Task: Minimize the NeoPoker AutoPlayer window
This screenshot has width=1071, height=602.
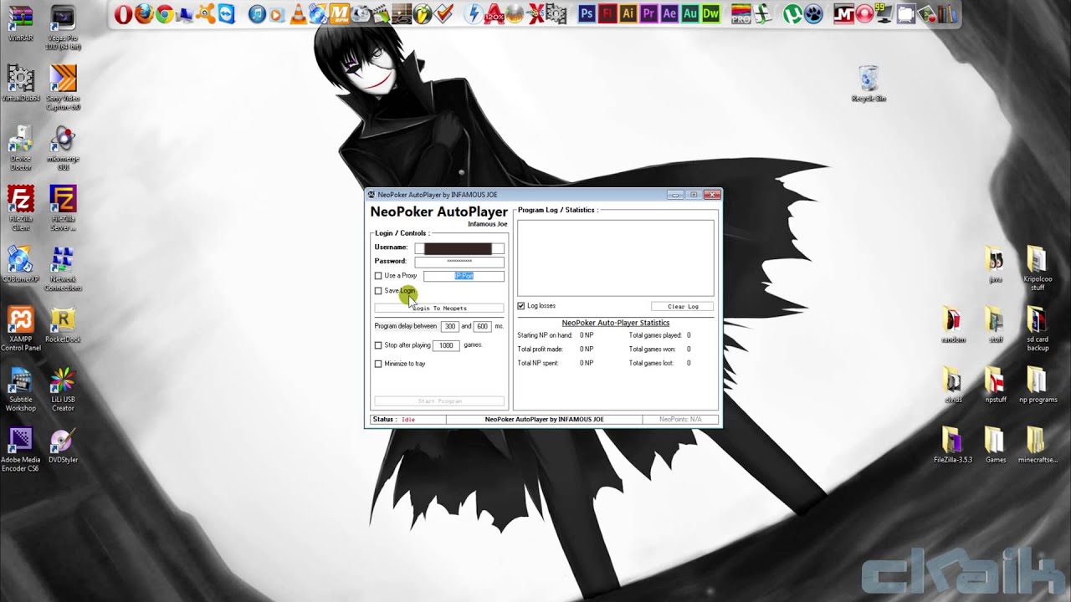Action: pyautogui.click(x=674, y=195)
